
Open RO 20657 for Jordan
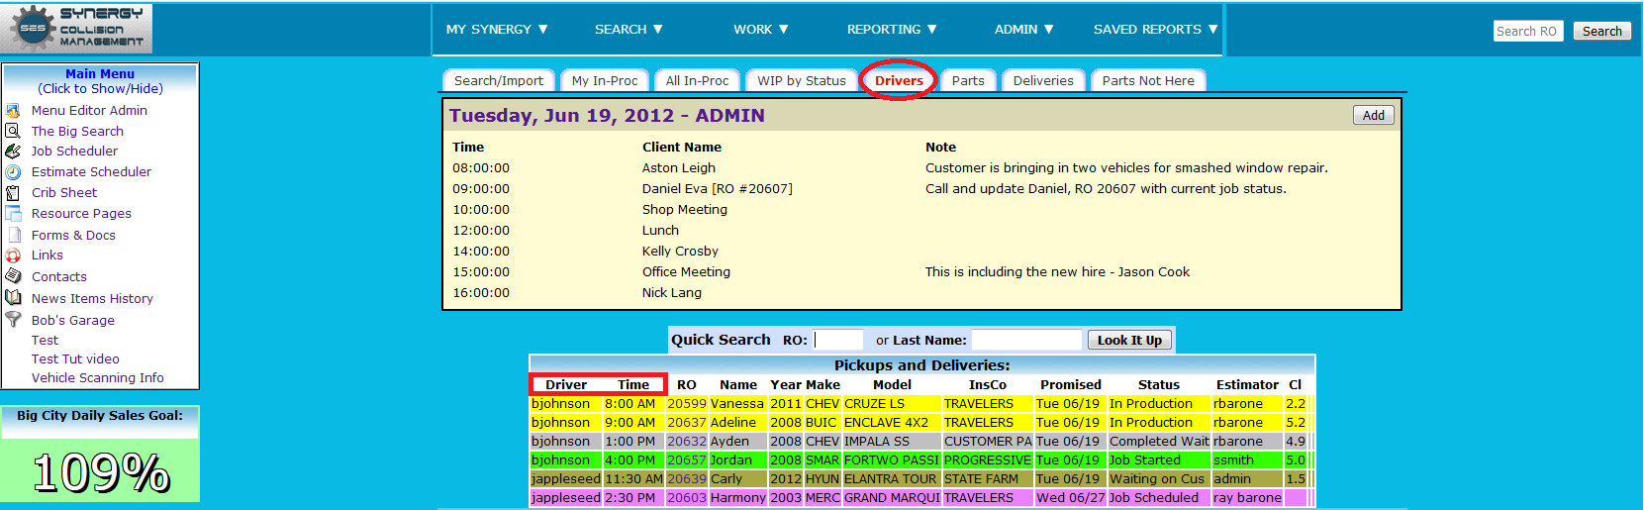point(687,460)
